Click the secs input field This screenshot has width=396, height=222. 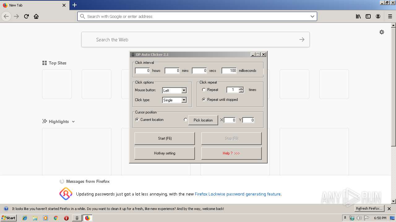tap(200, 71)
